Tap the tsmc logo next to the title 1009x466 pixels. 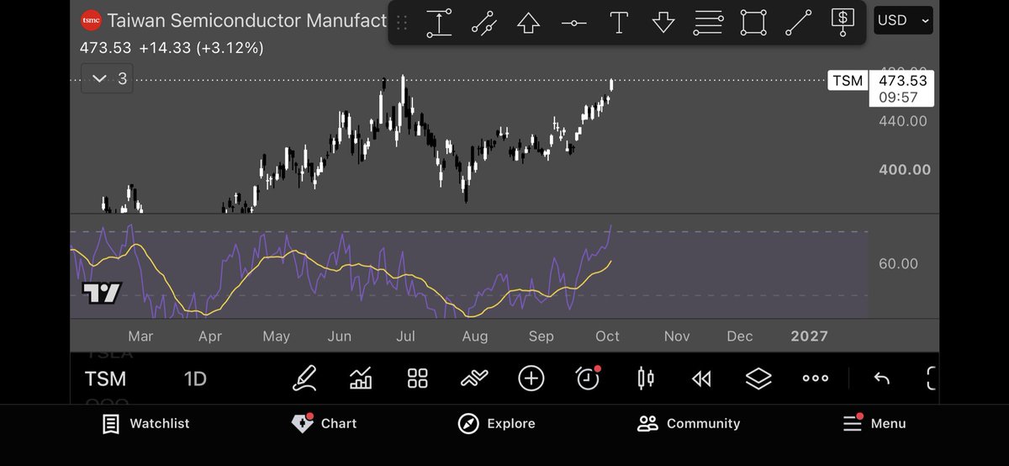[x=90, y=20]
